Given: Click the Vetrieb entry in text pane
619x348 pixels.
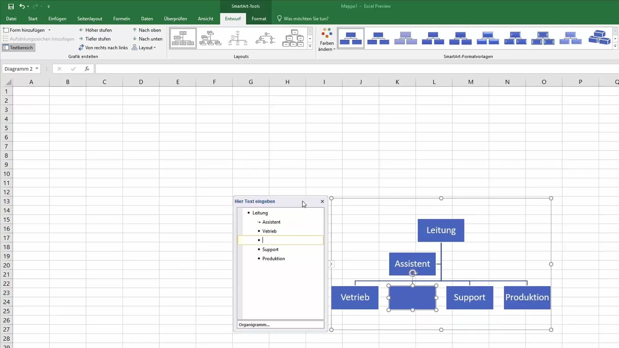Looking at the screenshot, I should tap(269, 231).
